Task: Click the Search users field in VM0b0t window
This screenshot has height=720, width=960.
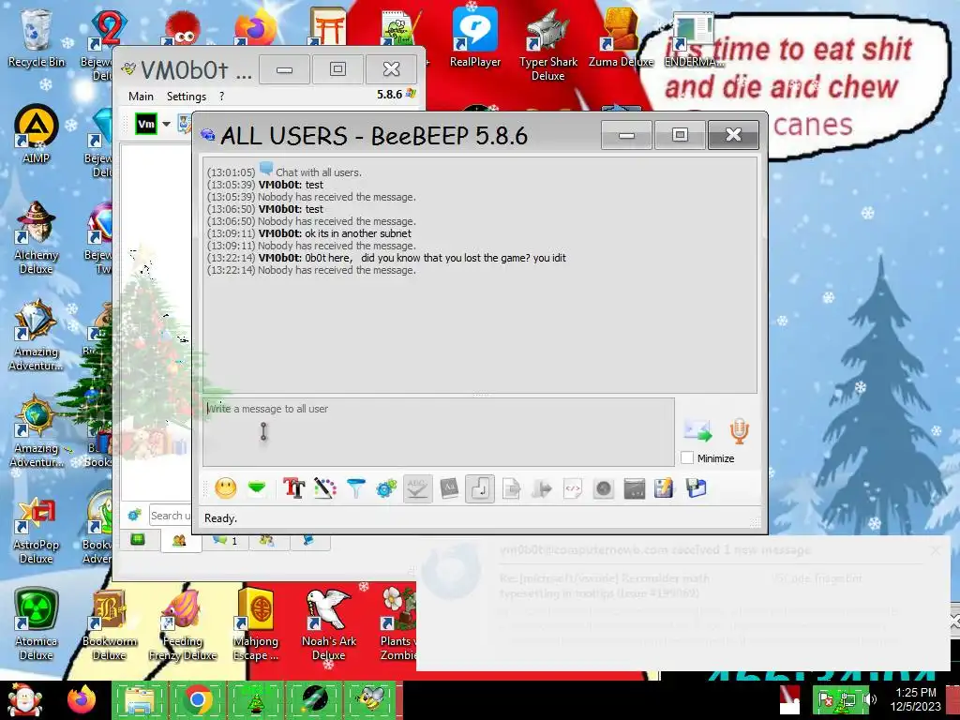Action: [x=171, y=516]
